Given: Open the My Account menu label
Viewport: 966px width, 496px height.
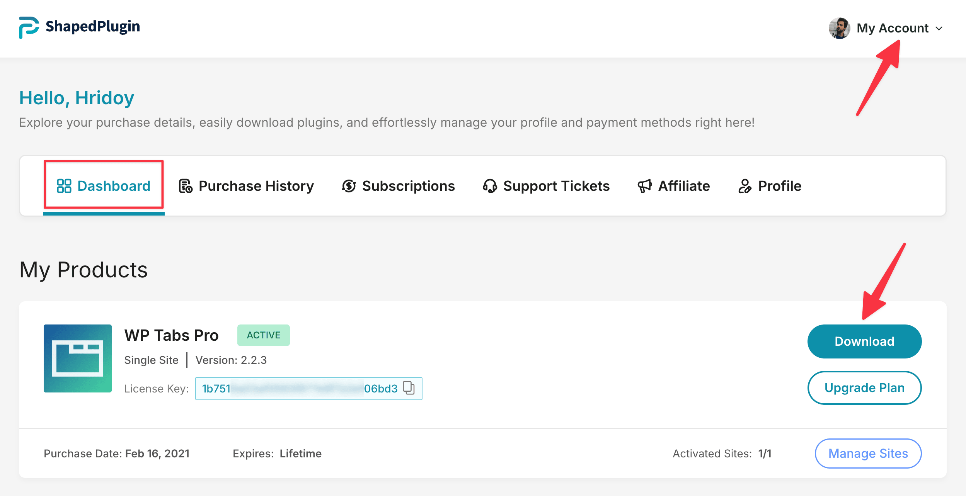Looking at the screenshot, I should click(893, 28).
